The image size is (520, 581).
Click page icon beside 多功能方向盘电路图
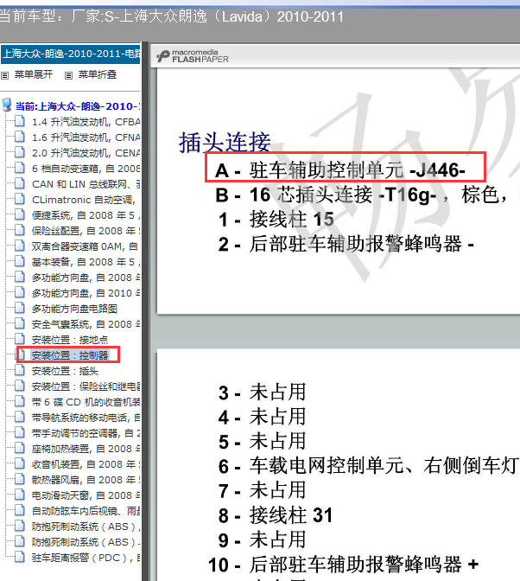pyautogui.click(x=20, y=308)
